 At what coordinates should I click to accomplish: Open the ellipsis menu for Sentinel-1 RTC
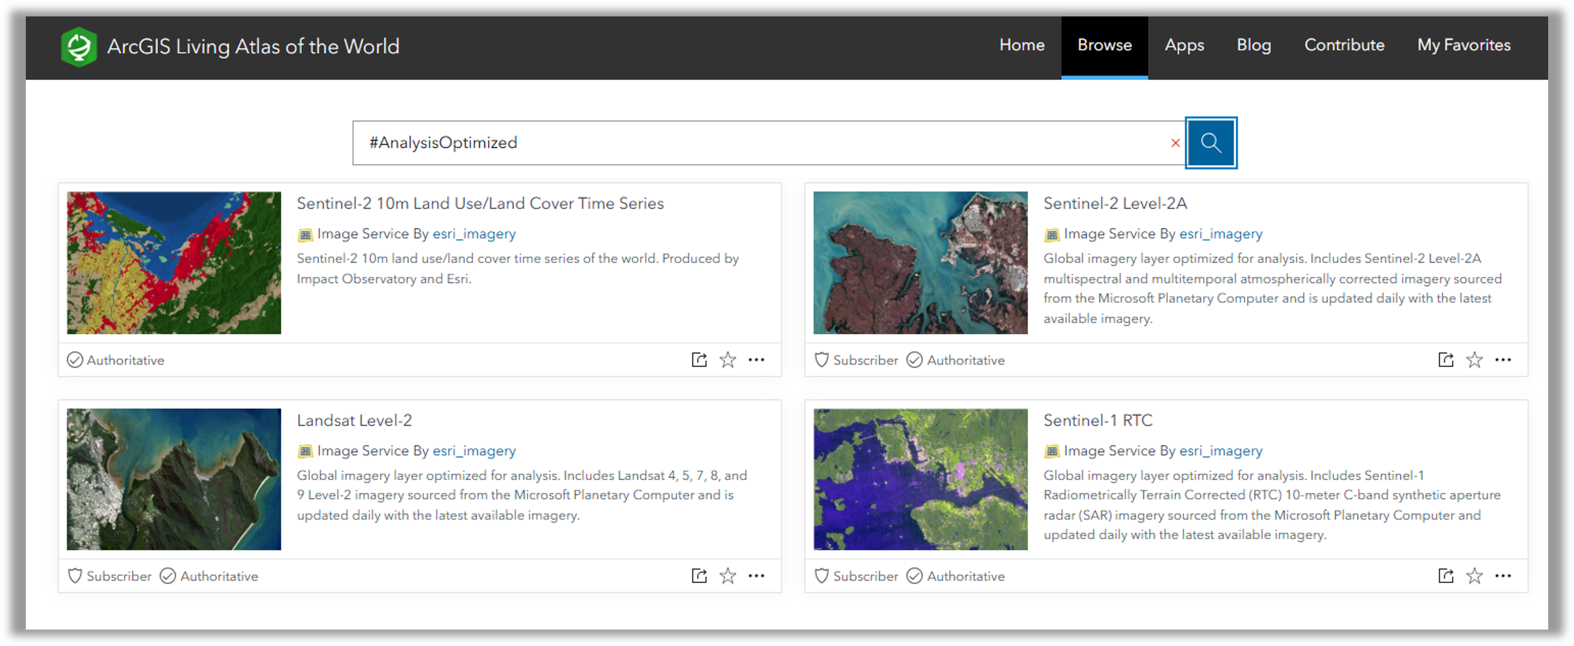[x=1502, y=576]
